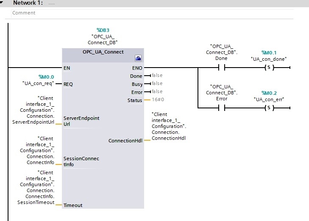Viewport: 309px width, 221px height.
Task: Select the UA_con_err set coil
Action: [x=270, y=108]
